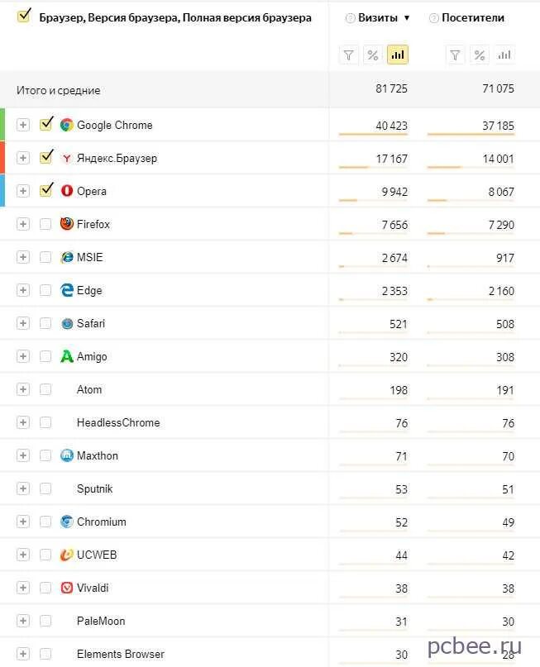Check the Firefox row checkbox
Screen dimensions: 540x667
pos(45,224)
